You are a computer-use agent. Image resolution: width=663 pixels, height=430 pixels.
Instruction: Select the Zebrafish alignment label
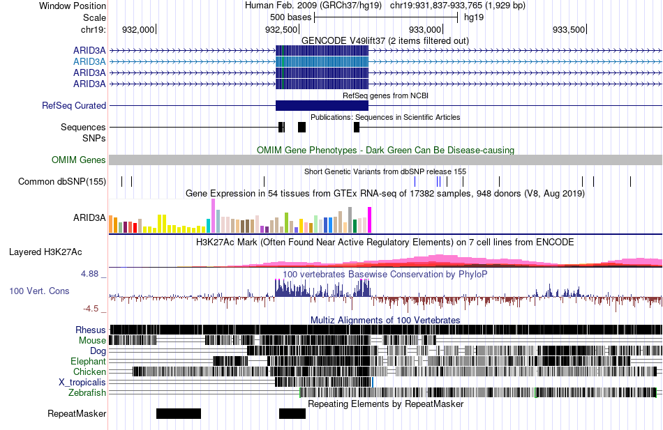pos(87,393)
